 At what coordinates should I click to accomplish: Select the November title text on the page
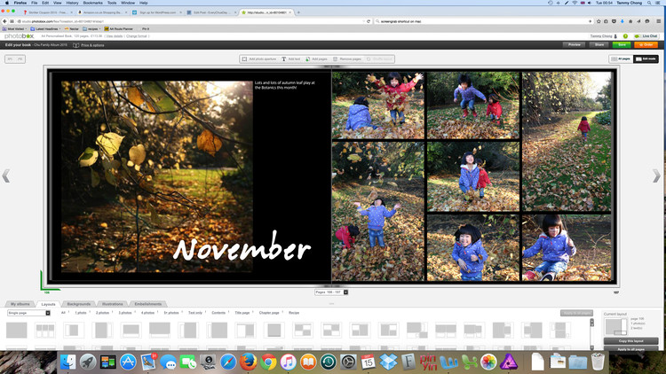[242, 247]
